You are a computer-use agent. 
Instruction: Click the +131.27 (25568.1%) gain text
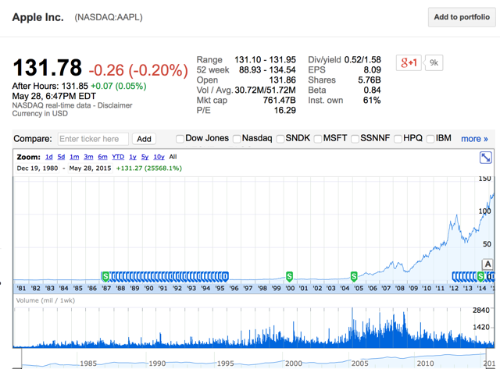coord(149,168)
